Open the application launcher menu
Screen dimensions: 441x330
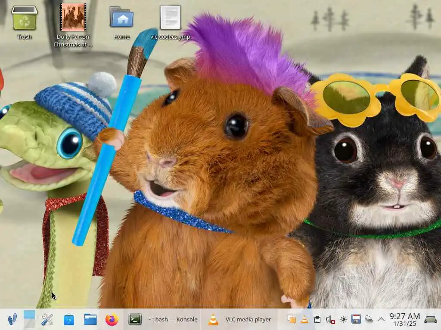pyautogui.click(x=12, y=319)
